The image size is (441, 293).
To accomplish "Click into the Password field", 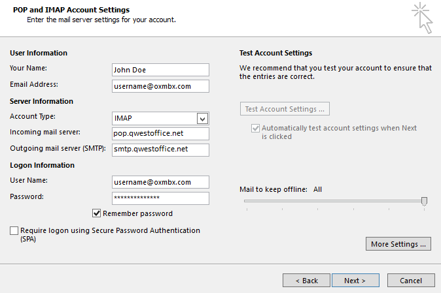I will [160, 198].
